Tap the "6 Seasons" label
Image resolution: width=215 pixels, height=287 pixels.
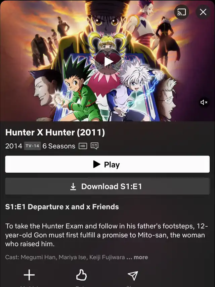(59, 146)
